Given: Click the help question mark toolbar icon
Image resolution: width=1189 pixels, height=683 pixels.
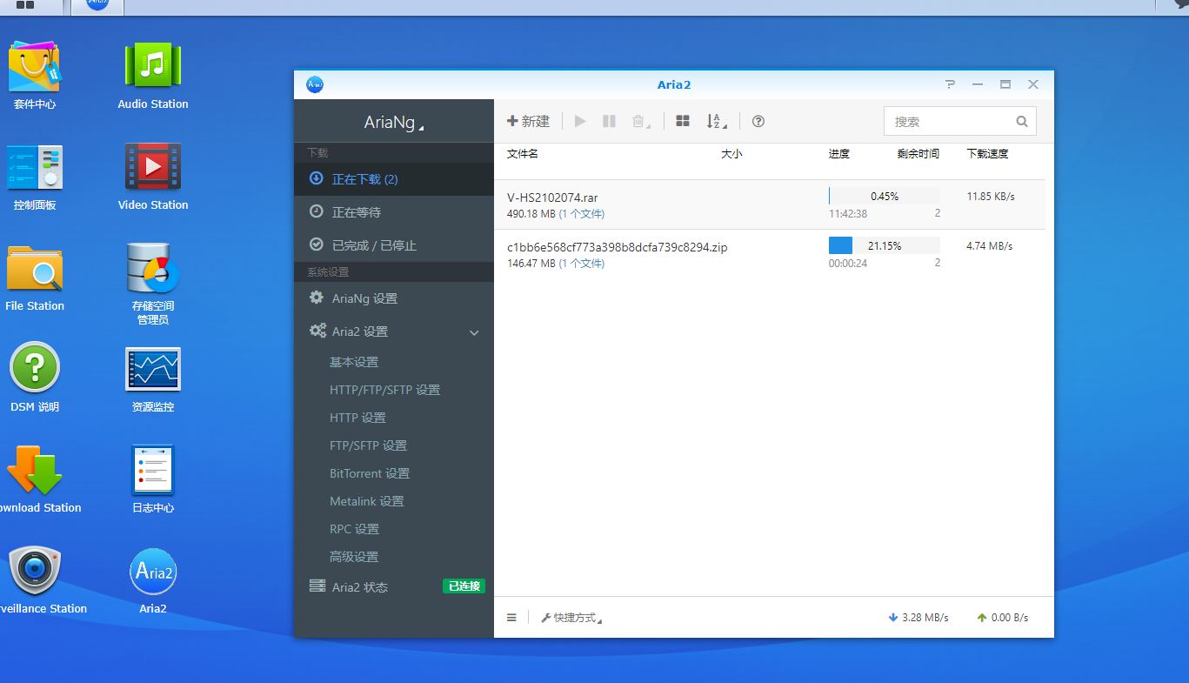Looking at the screenshot, I should click(758, 122).
